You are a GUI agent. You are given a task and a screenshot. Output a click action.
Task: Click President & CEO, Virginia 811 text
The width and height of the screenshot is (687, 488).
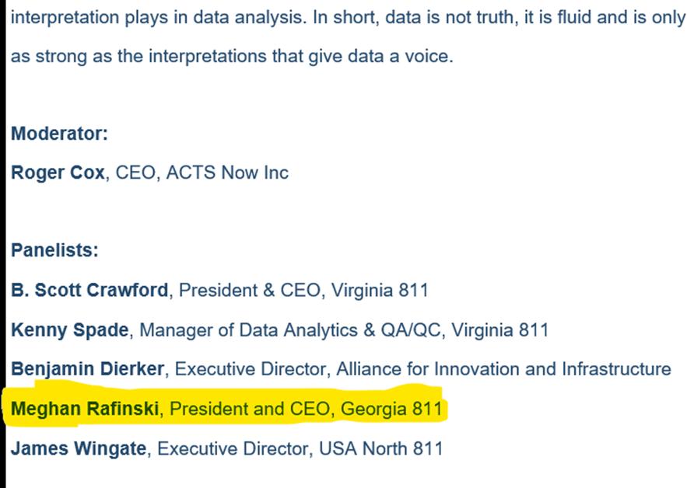(x=304, y=291)
